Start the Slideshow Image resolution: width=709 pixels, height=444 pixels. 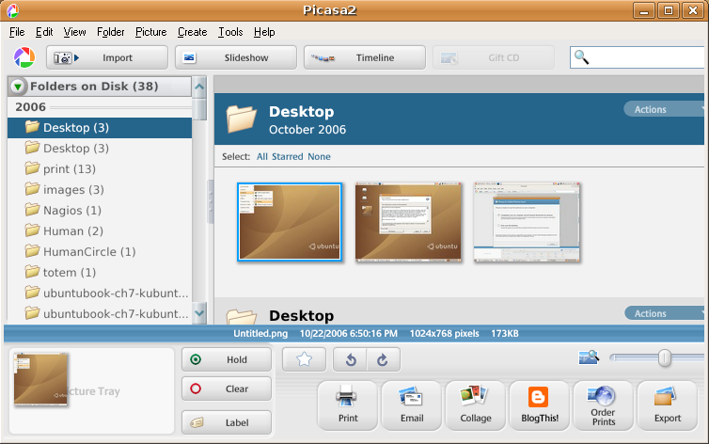(x=236, y=57)
